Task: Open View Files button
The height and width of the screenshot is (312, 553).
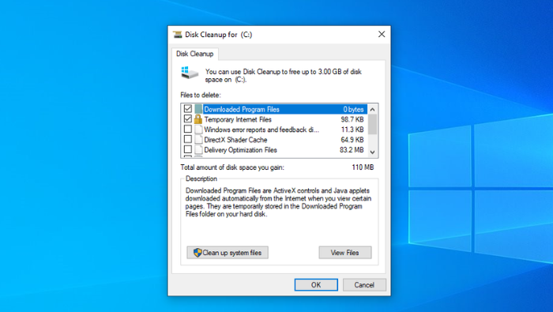Action: click(345, 253)
